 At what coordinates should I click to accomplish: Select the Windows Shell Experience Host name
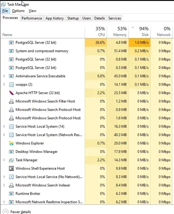pos(40,169)
